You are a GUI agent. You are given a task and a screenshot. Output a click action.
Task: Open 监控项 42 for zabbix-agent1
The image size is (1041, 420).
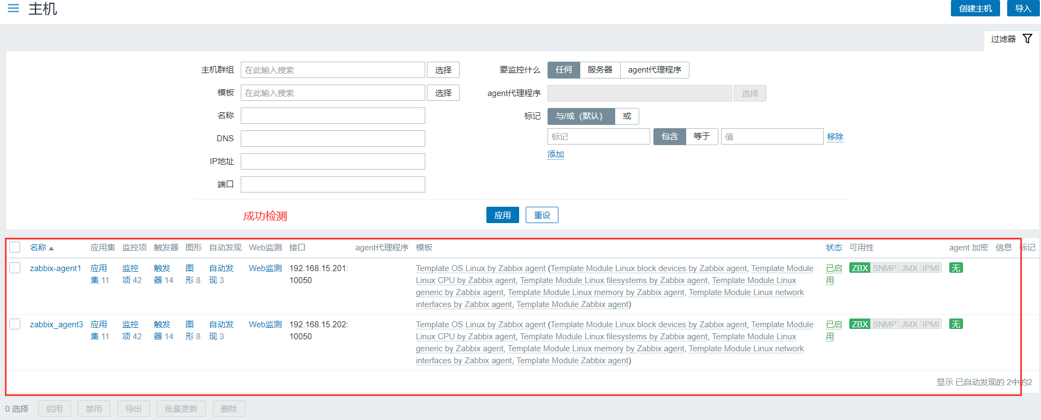point(130,274)
